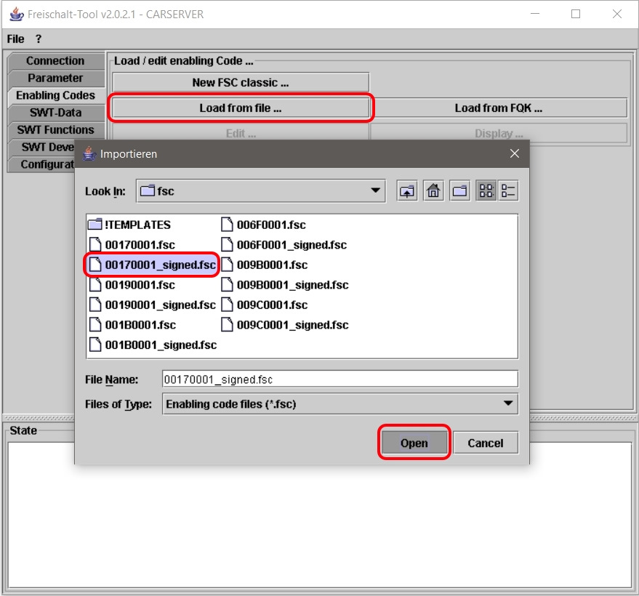
Task: Click New FSC classic button
Action: pos(241,83)
